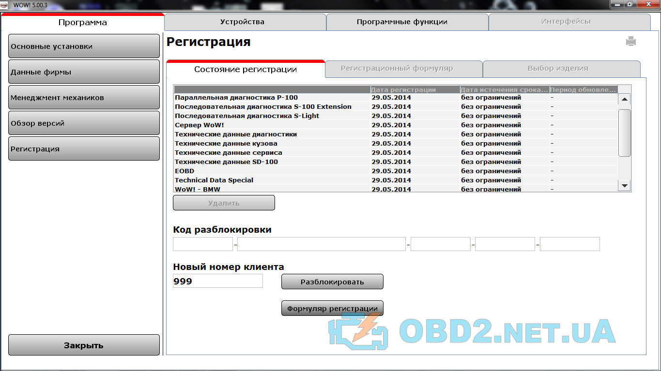661x371 pixels.
Task: Select Последовательная диагностика S-100 Extension row
Action: [x=396, y=107]
